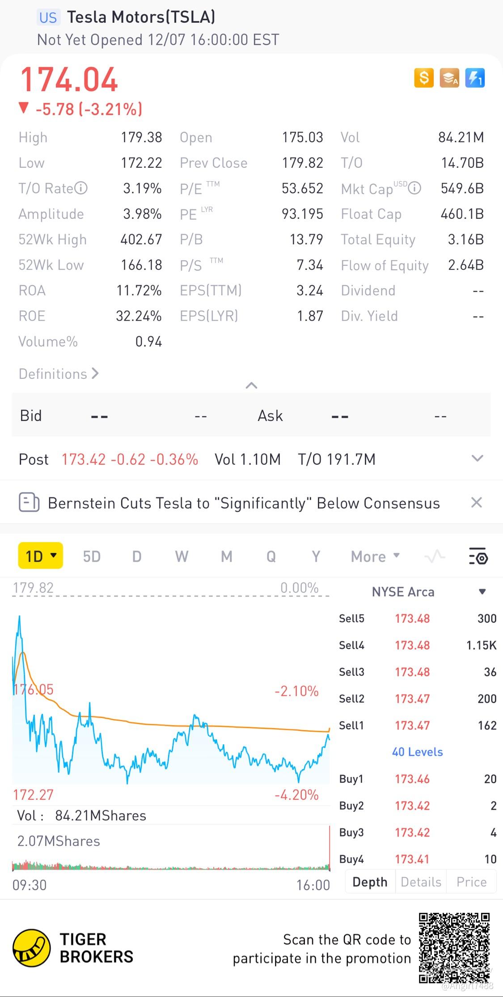This screenshot has height=997, width=503.
Task: Open the More timeframes dropdown
Action: (x=375, y=557)
